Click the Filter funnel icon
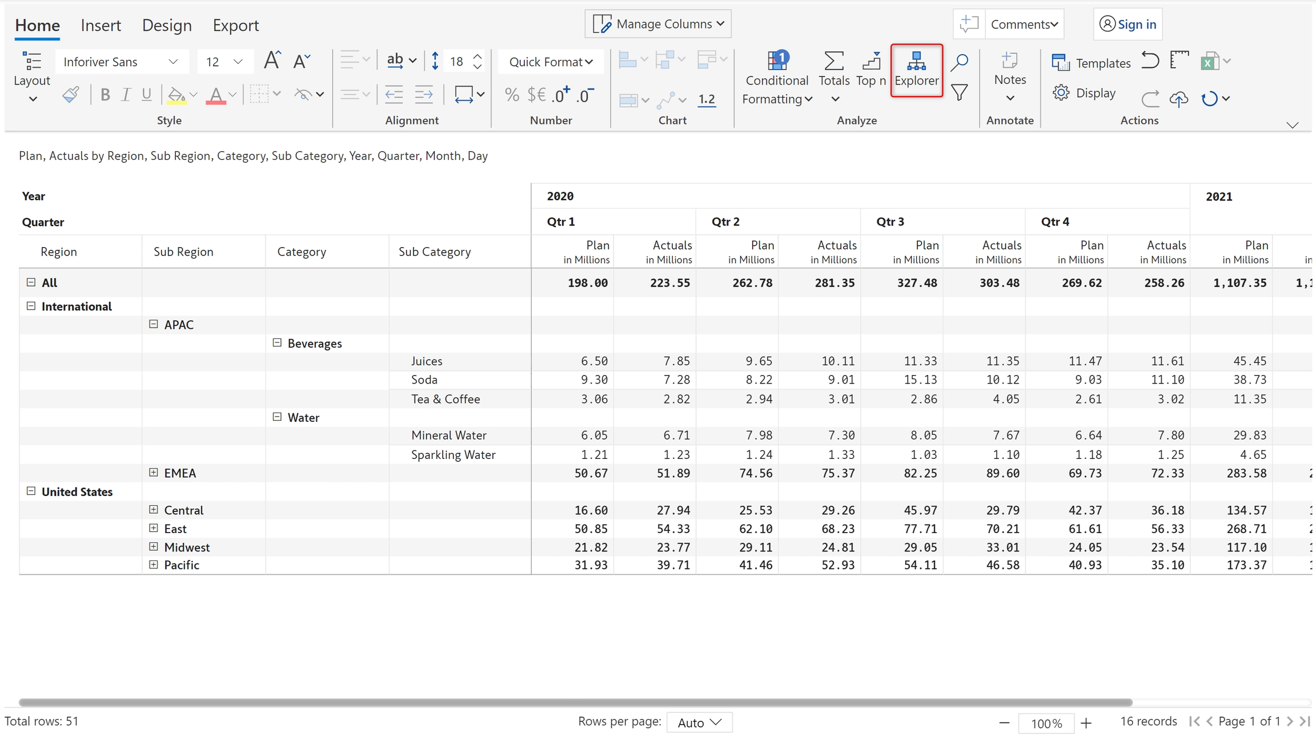The height and width of the screenshot is (738, 1316). [960, 92]
